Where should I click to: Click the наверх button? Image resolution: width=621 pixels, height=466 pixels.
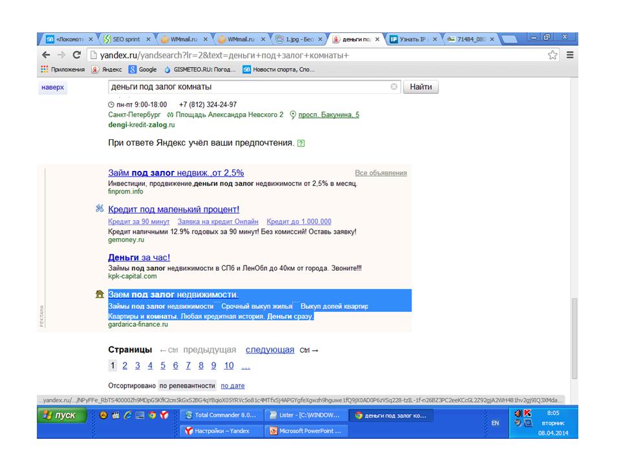[52, 87]
